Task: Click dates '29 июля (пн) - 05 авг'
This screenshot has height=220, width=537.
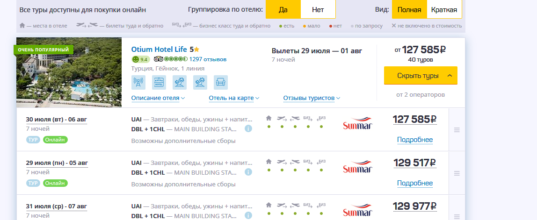Action: 57,163
